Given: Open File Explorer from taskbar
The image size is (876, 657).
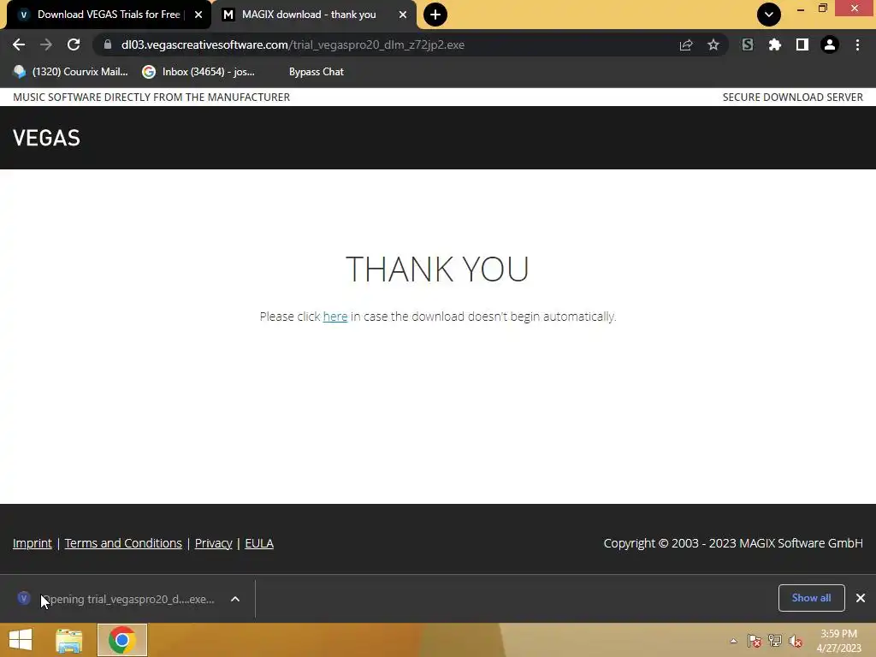Looking at the screenshot, I should 69,640.
